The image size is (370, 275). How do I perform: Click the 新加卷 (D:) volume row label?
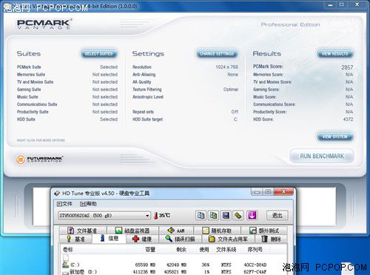(x=83, y=272)
